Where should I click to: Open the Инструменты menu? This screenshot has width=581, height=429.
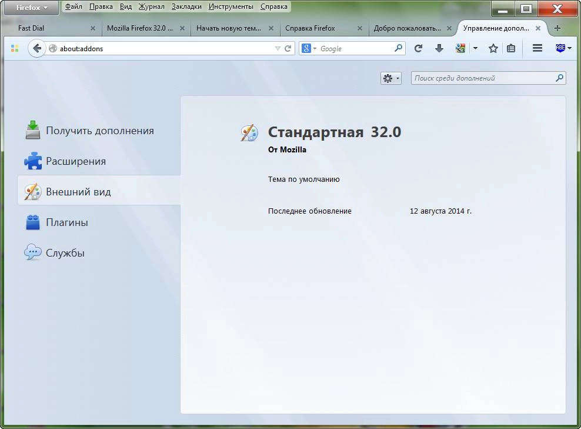click(231, 6)
